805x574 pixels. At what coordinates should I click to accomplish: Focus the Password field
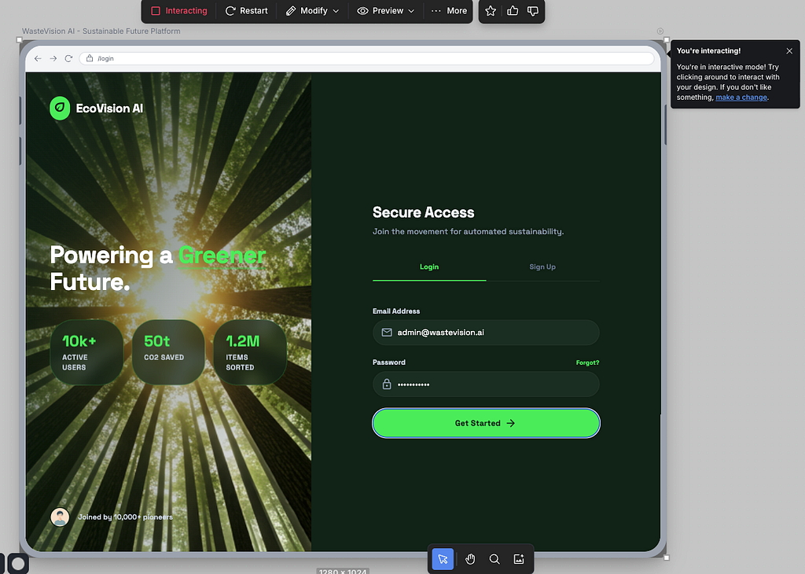486,384
